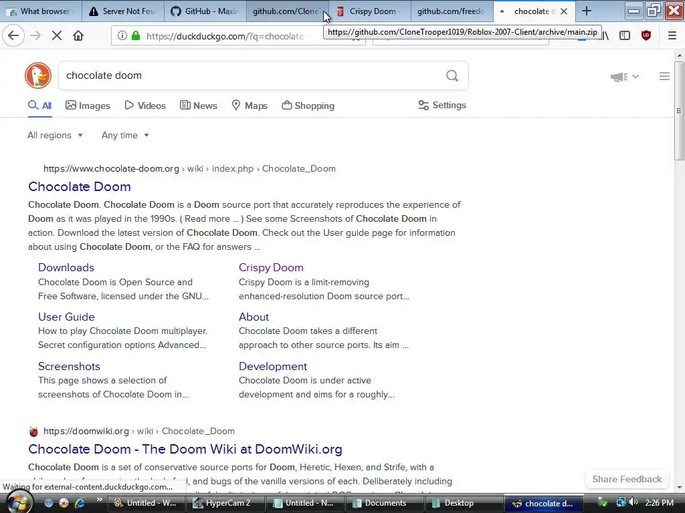Open the browser home page
The width and height of the screenshot is (685, 513).
pyautogui.click(x=78, y=36)
